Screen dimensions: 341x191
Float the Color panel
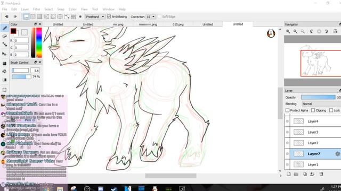(x=35, y=24)
